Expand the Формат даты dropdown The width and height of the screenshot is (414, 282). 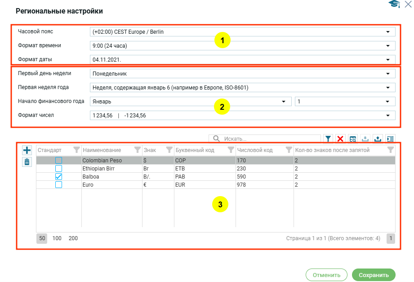tap(243, 59)
